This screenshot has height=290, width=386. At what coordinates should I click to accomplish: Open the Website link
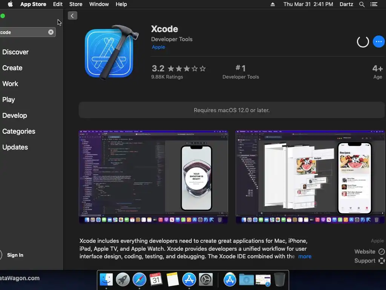(x=365, y=251)
